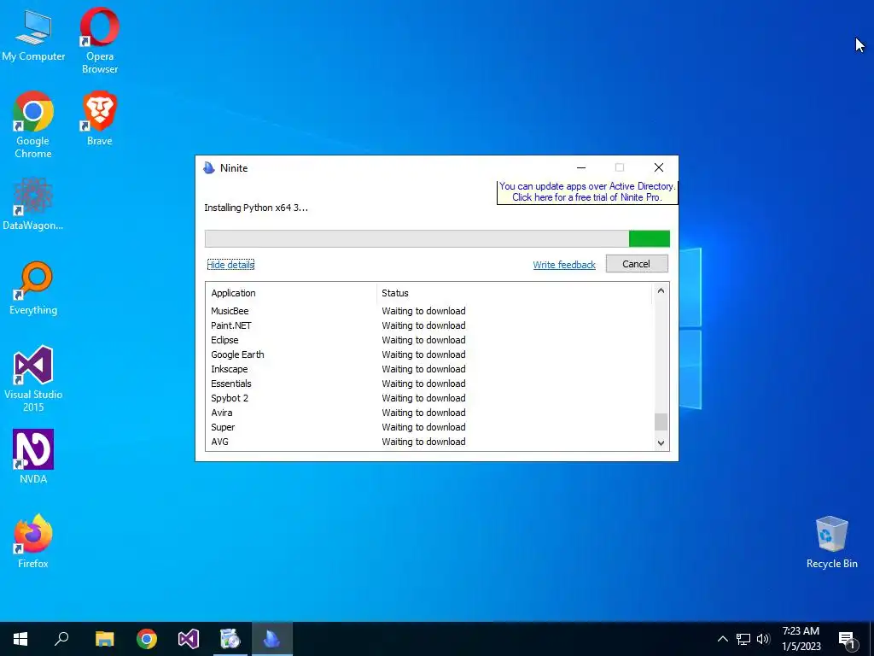Select the Avira row
Viewport: 874px width, 656px height.
429,413
